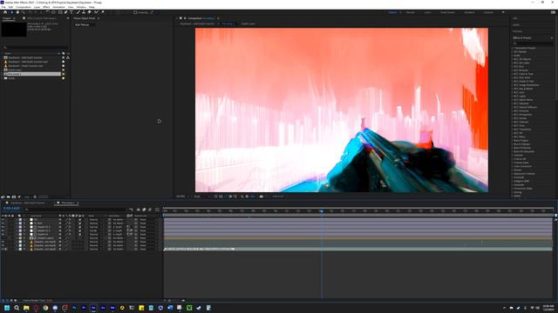Select the Type (T) tool
558x313 pixels.
tap(71, 12)
